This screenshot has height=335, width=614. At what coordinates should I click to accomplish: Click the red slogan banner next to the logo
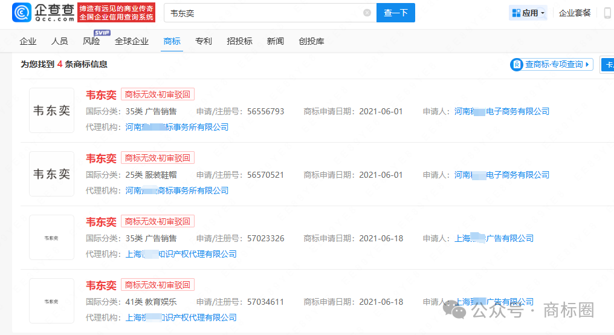116,13
